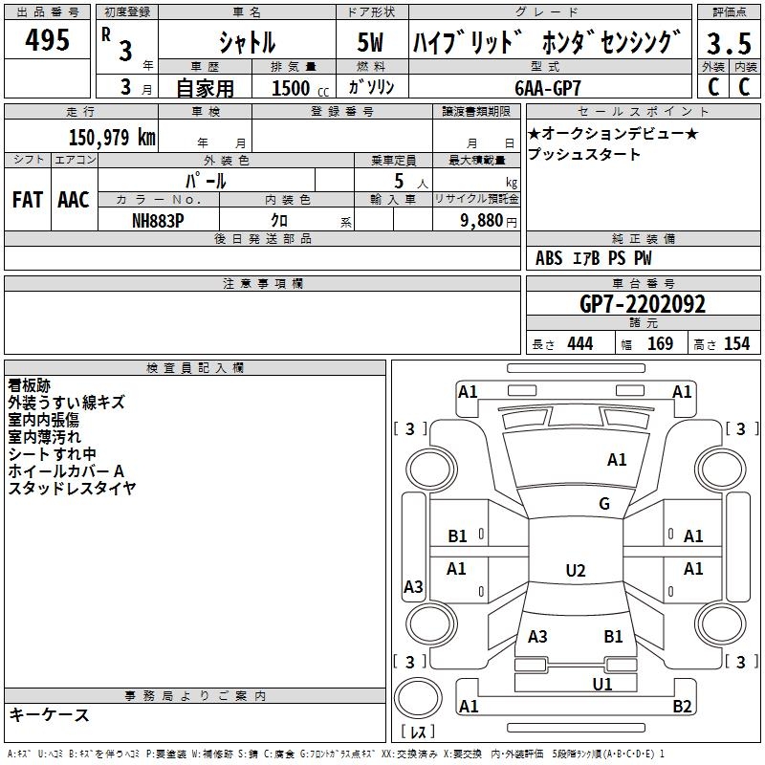Click the 注意事項欄 section header

pos(262,283)
